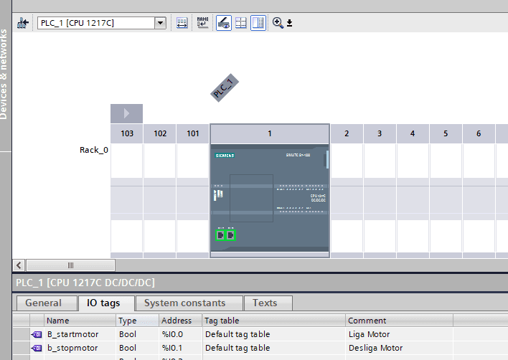Select rack slot 4 header
This screenshot has height=360, width=508.
413,133
